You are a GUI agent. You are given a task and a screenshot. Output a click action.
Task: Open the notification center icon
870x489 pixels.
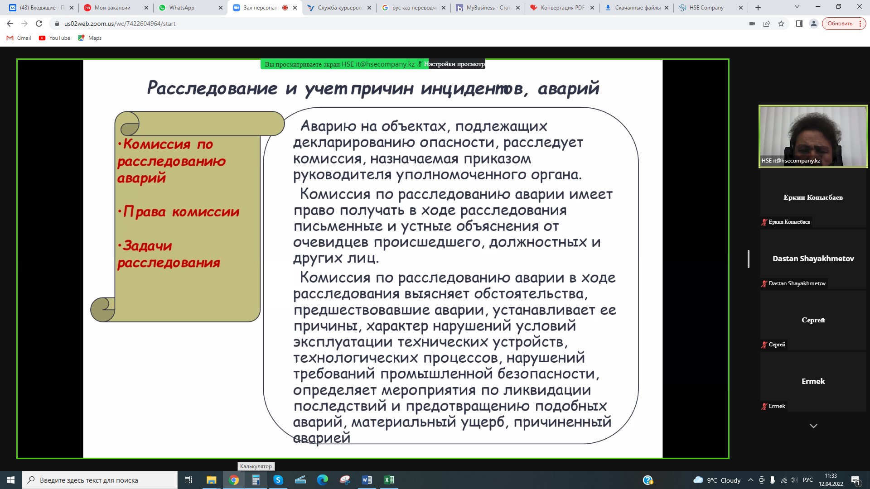(856, 480)
